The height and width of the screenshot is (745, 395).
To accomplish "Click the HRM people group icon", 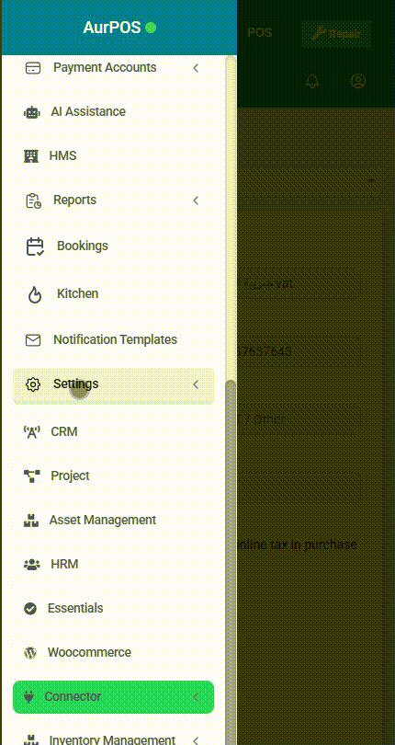I will point(31,565).
